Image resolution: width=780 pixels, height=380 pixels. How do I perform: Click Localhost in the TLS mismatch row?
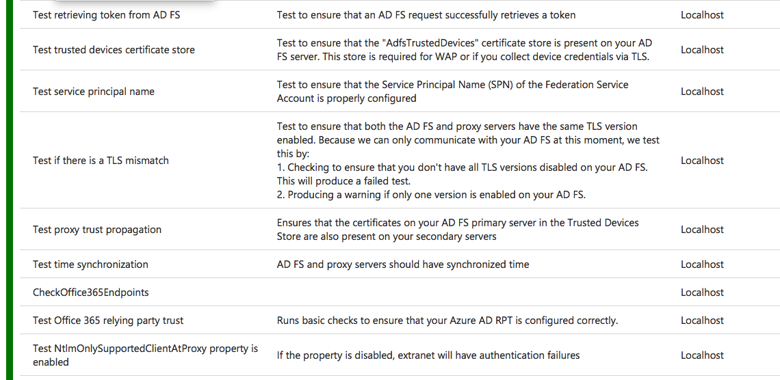click(702, 161)
